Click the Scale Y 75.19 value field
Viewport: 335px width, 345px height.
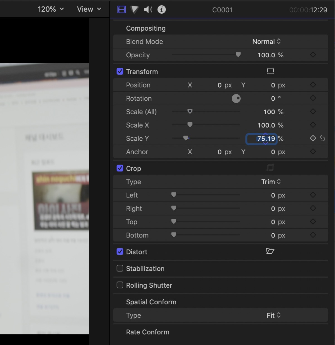(x=261, y=139)
